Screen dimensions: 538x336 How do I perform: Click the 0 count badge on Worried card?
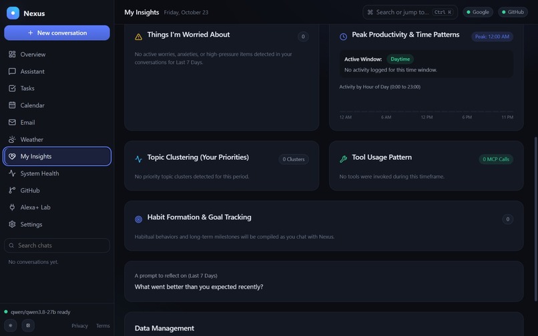(303, 37)
